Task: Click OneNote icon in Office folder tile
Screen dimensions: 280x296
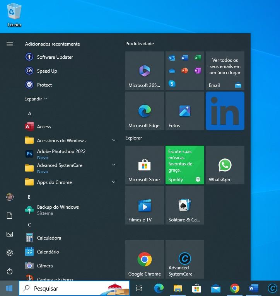Action: [198, 71]
